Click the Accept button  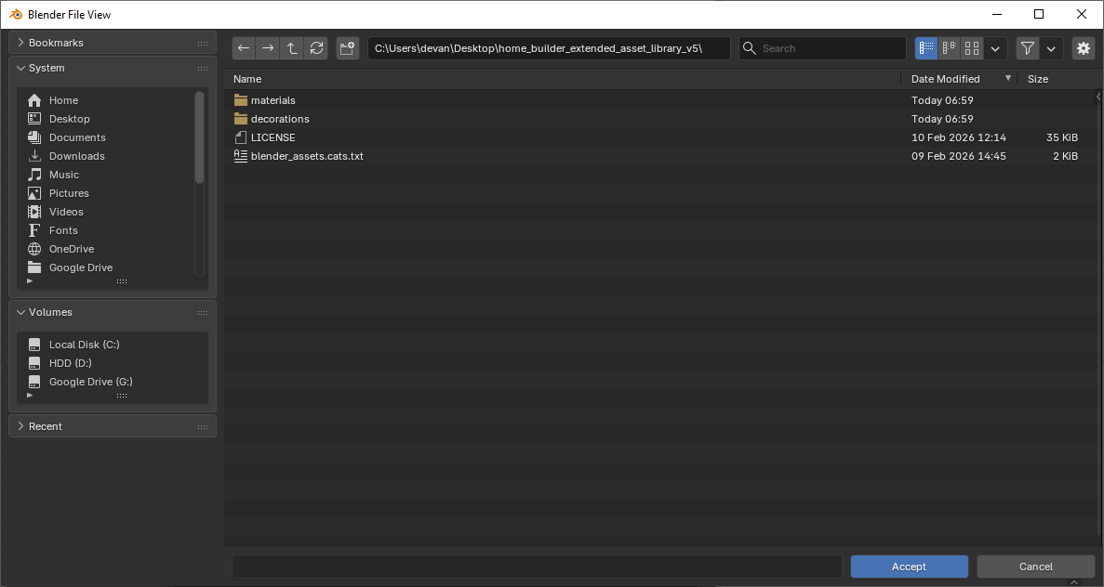point(909,567)
